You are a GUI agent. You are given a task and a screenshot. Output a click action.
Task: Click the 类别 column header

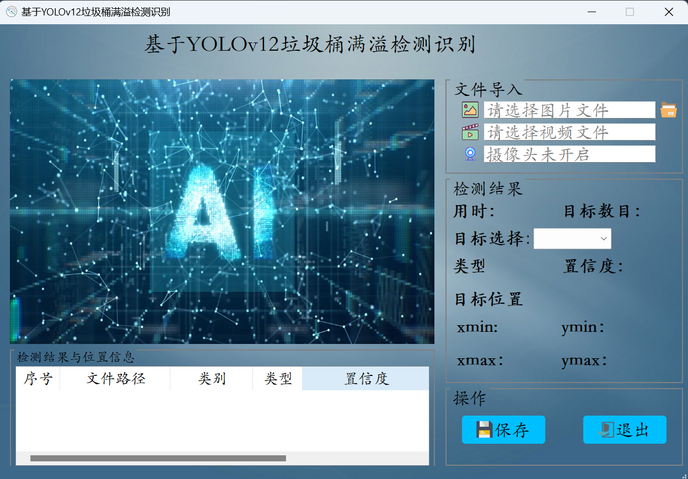click(212, 379)
